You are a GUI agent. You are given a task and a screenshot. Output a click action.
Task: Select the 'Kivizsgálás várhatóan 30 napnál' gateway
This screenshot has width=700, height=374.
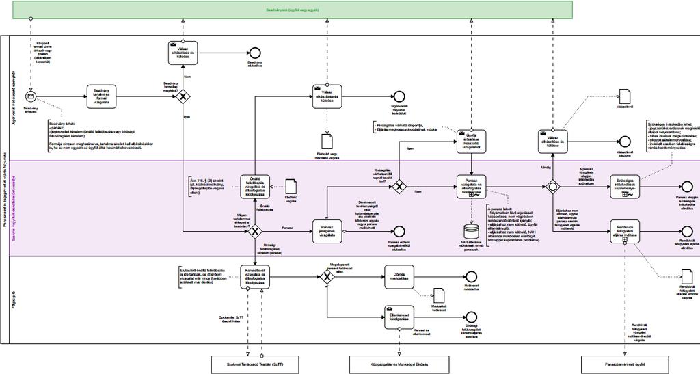pos(399,186)
